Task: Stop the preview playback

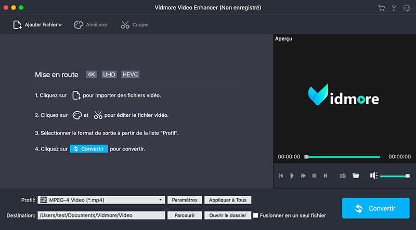Action: tap(314, 175)
